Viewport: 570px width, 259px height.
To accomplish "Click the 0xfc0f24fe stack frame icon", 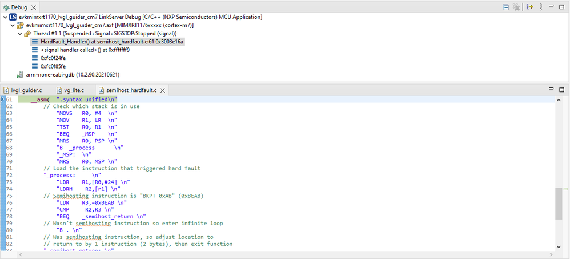I will point(35,58).
